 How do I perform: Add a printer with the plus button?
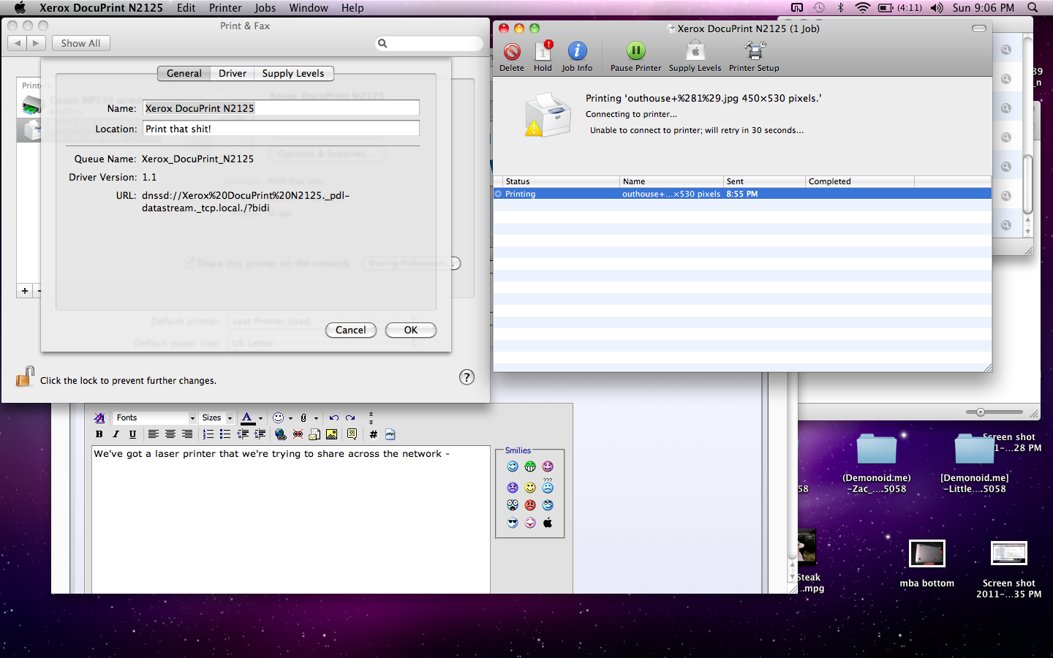(25, 291)
